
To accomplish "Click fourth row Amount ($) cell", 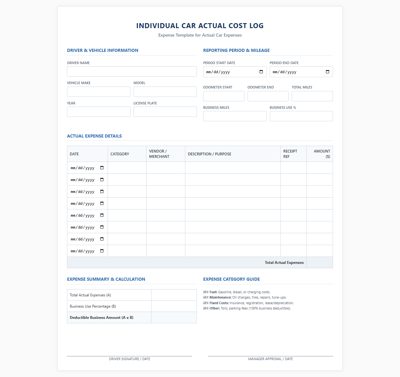I will pos(320,204).
